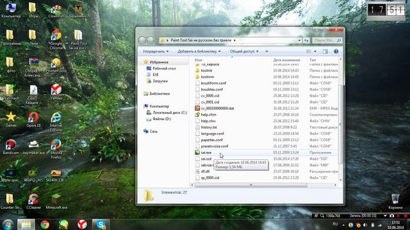Open Minecraft.exe desktop icon

tap(56, 202)
